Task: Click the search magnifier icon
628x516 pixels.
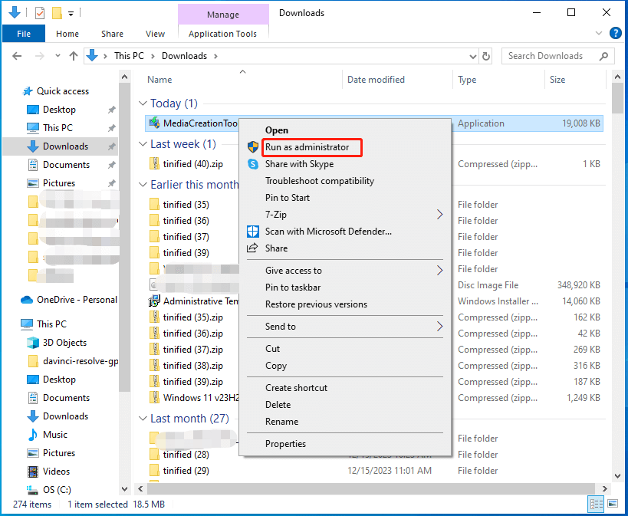Action: pos(604,56)
